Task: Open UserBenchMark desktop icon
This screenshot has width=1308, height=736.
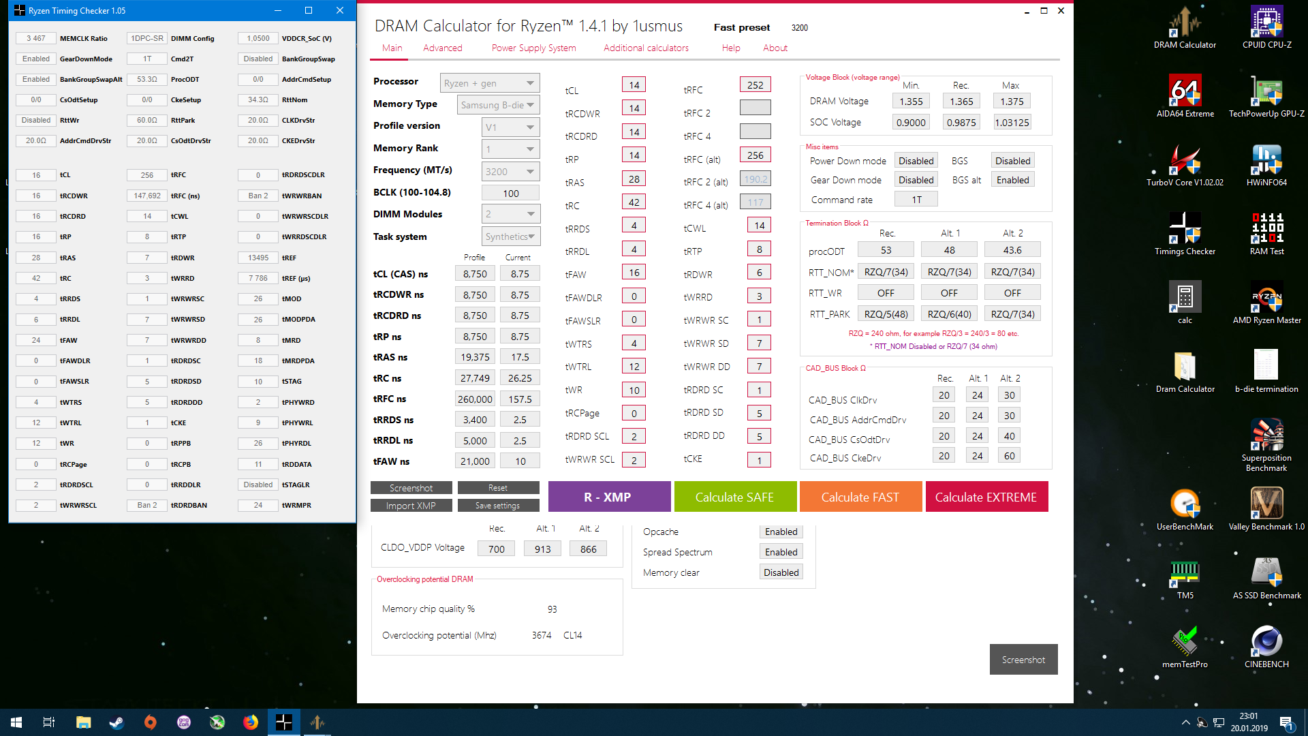Action: coord(1185,509)
